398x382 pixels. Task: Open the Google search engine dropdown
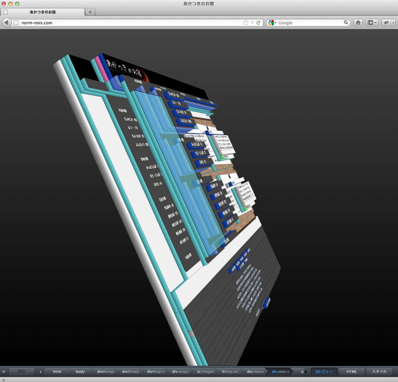pos(272,23)
